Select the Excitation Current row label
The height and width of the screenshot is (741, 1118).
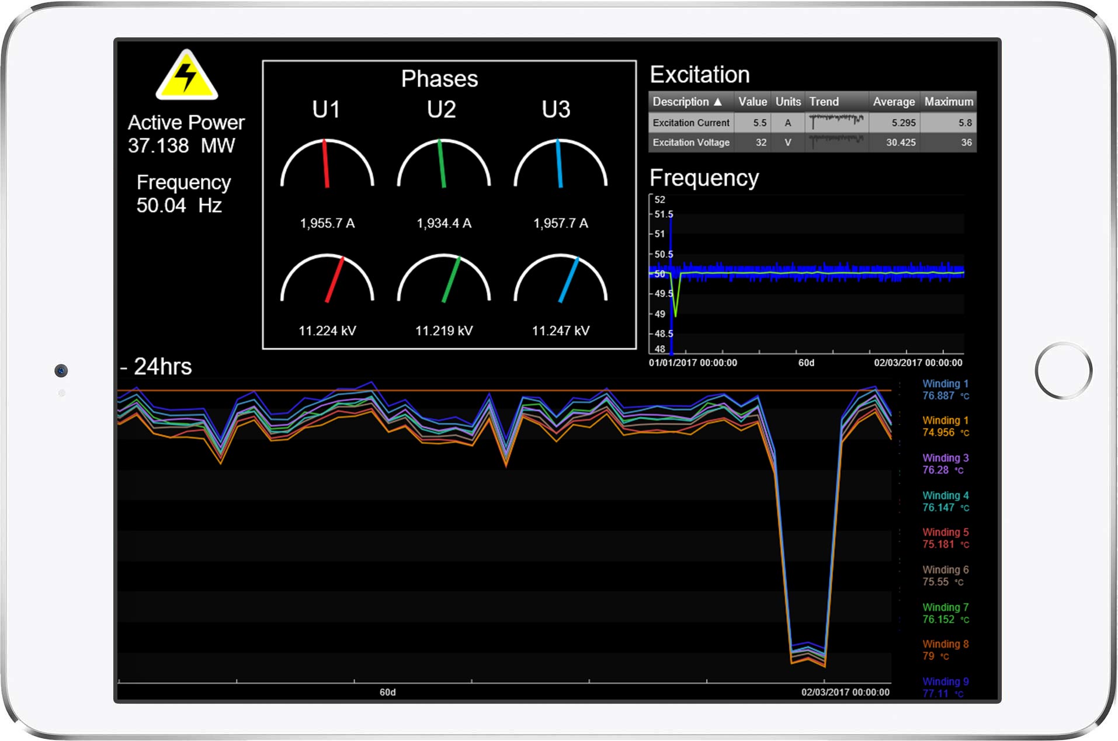coord(691,123)
